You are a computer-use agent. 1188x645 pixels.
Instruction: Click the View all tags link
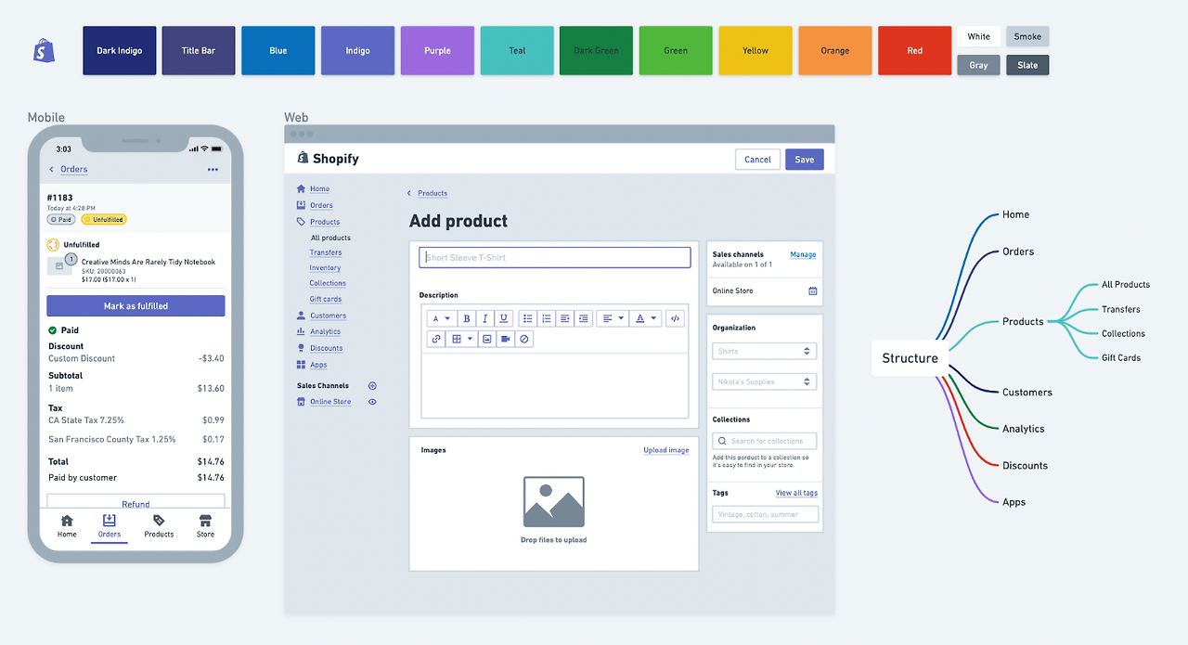pyautogui.click(x=796, y=493)
